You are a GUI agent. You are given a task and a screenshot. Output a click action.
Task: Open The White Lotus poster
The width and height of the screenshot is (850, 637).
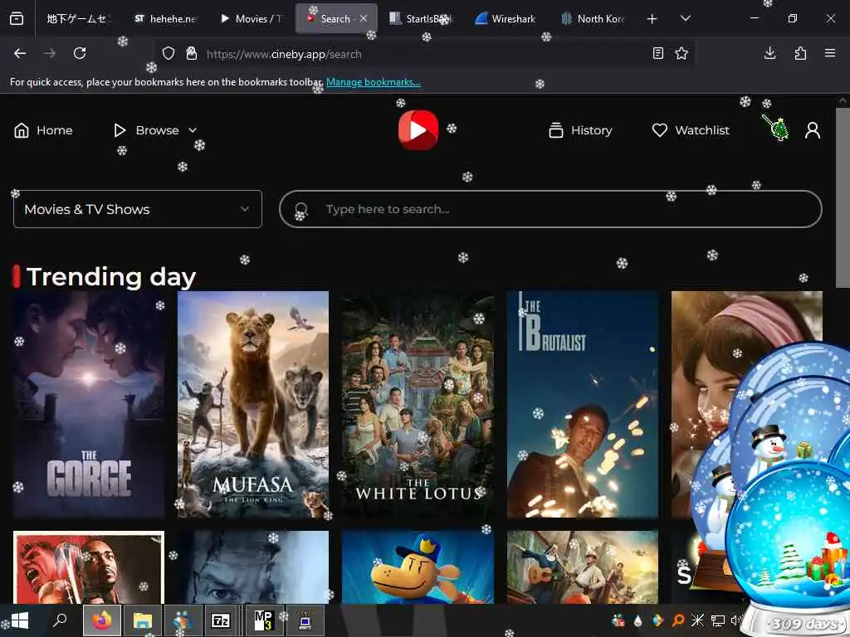pos(418,405)
